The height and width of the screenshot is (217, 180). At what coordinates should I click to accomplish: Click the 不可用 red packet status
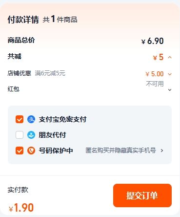(155, 84)
